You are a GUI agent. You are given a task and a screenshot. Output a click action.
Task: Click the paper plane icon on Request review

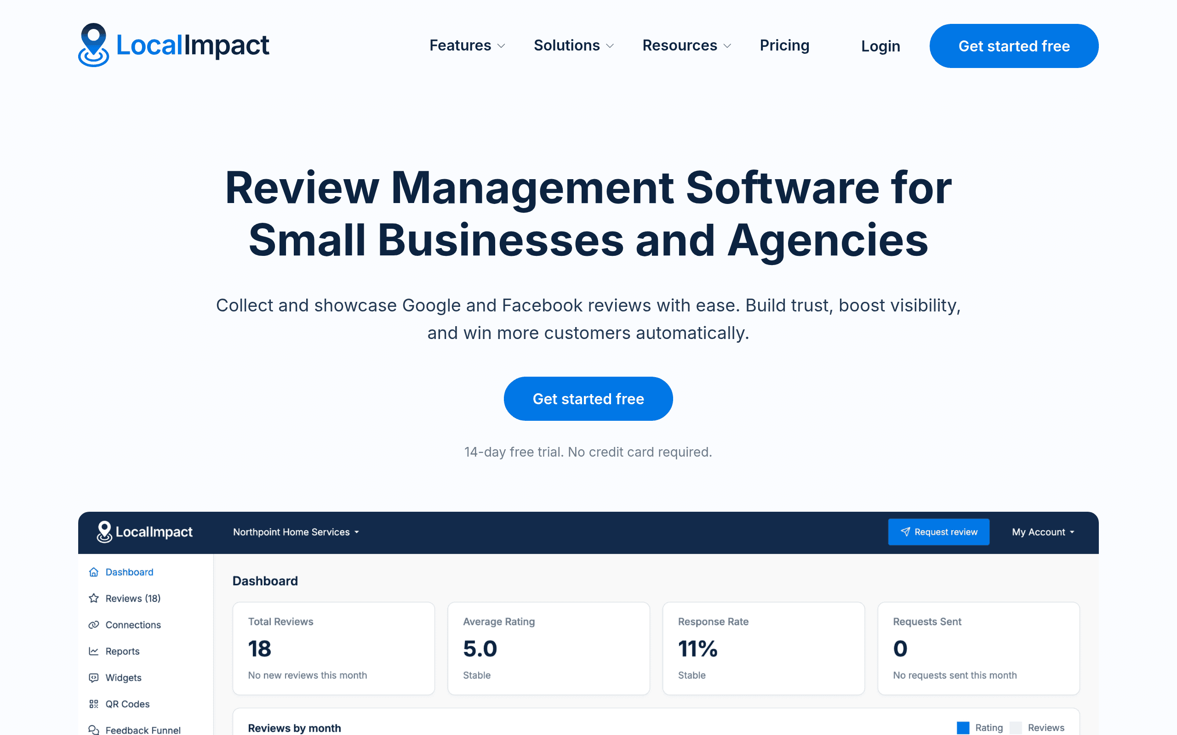(x=905, y=532)
